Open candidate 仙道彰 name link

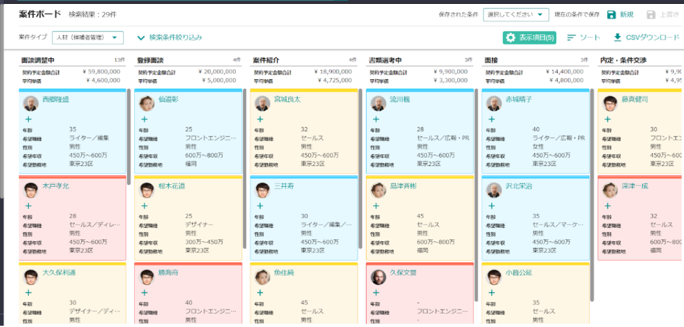pos(168,100)
